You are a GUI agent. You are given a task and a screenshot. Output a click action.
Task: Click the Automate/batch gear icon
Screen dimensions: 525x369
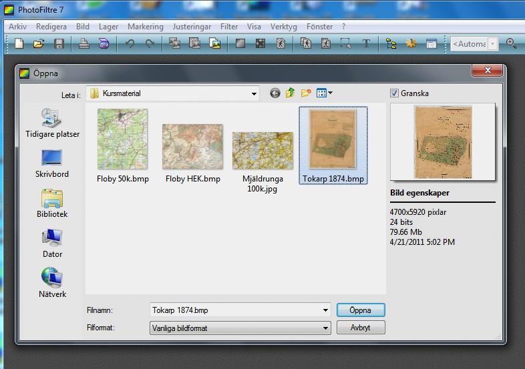click(x=411, y=43)
